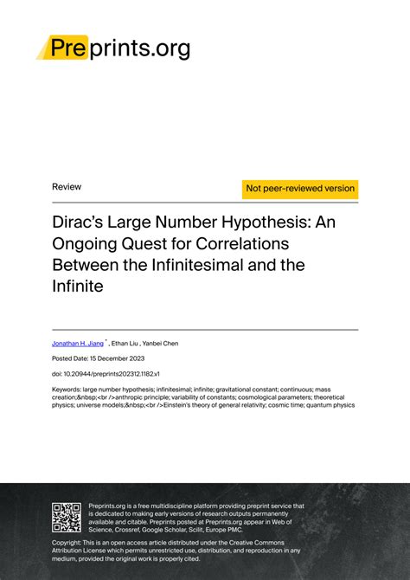Image resolution: width=410 pixels, height=580 pixels.
Task: Open the Jonathan H. Jiang author link
Action: 78,344
